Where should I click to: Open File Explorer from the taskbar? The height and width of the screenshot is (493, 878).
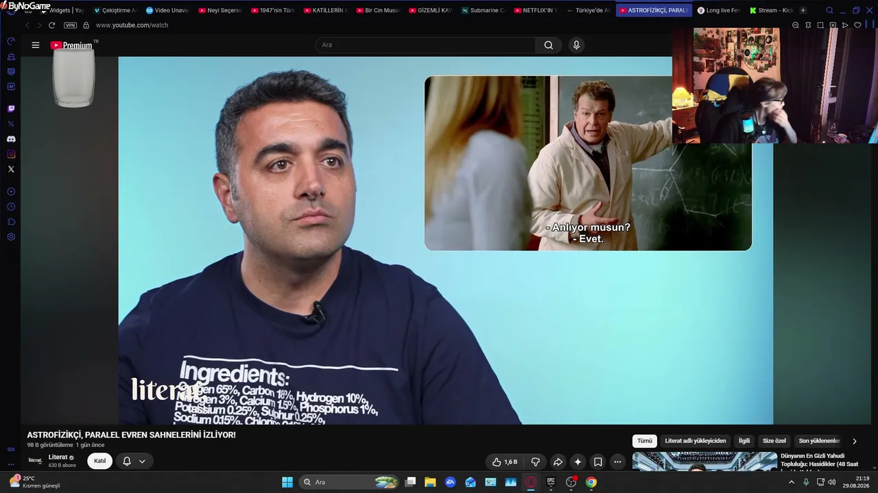[x=430, y=482]
